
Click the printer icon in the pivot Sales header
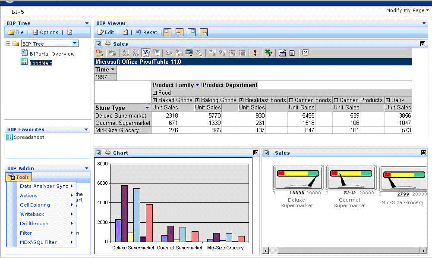pos(108,44)
